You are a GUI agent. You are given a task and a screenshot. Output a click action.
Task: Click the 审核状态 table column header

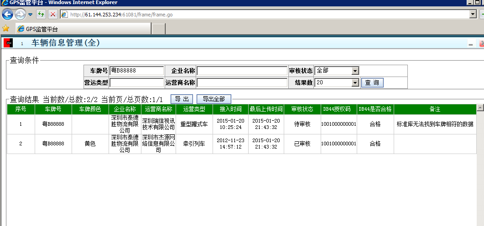pyautogui.click(x=302, y=109)
